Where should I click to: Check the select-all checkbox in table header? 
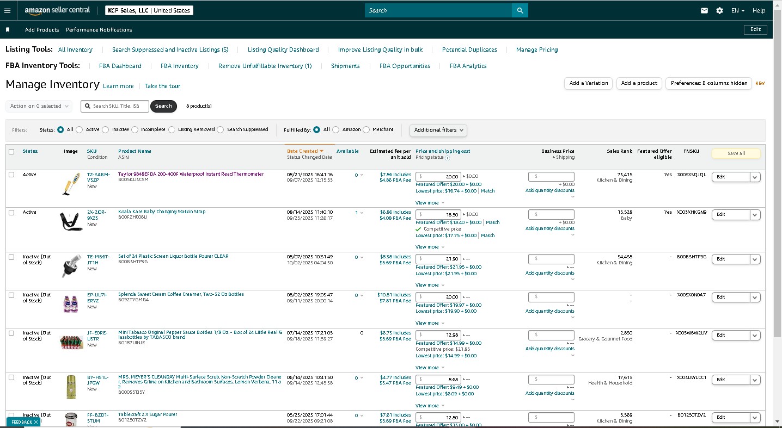[x=11, y=152]
